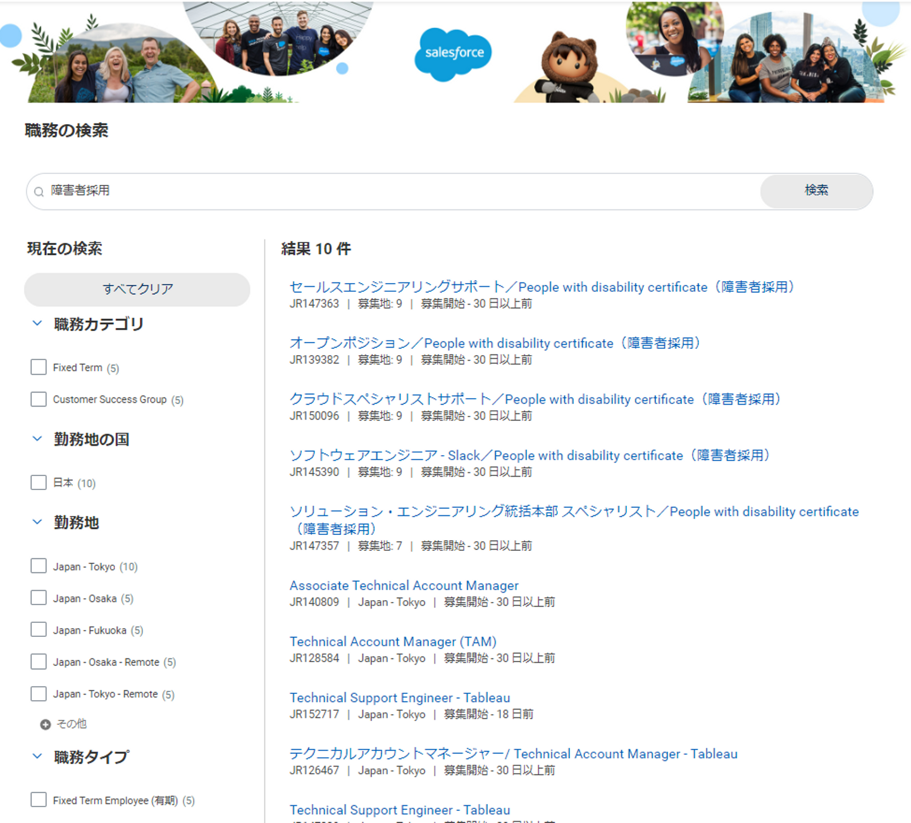The width and height of the screenshot is (911, 823).
Task: Click the job ID JR147363
Action: (x=314, y=304)
